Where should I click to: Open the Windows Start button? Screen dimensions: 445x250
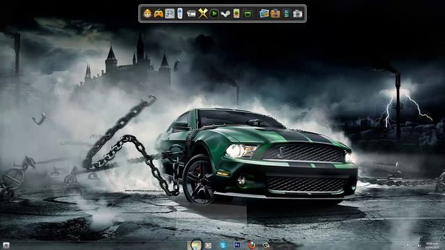[6, 245]
